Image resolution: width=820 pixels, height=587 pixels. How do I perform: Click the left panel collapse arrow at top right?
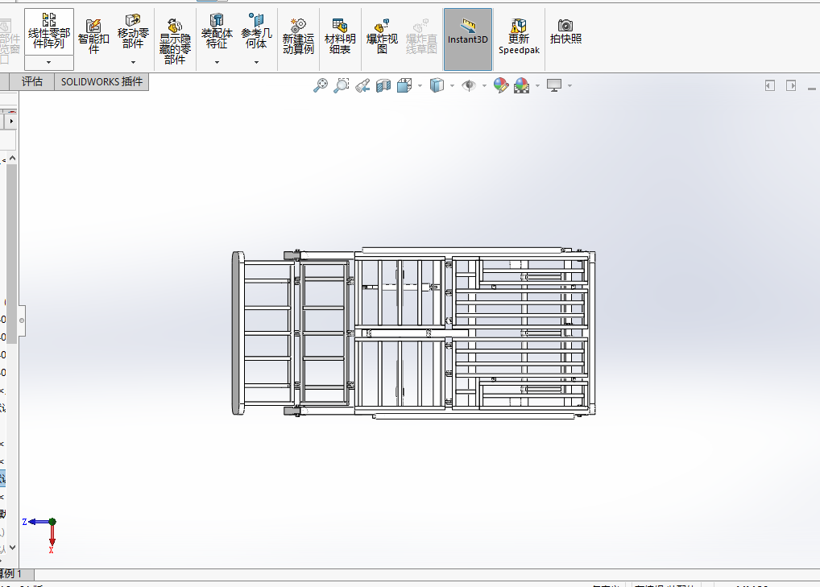click(x=770, y=85)
